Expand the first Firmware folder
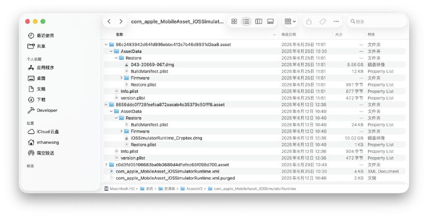This screenshot has width=428, height=218. (121, 78)
